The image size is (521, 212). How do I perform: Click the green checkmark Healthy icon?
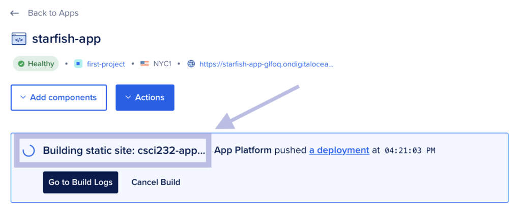21,64
